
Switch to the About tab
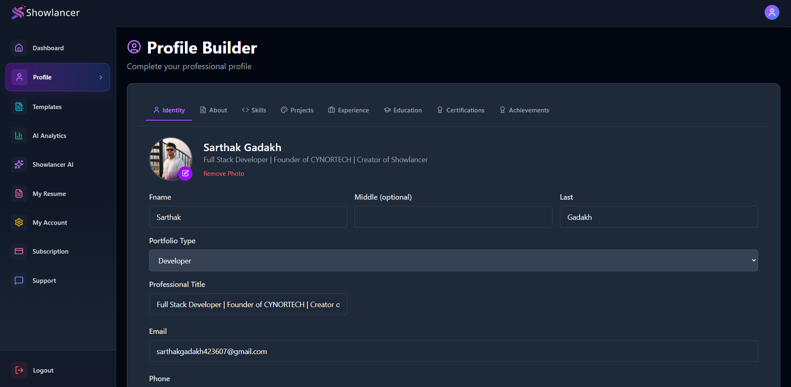pos(213,110)
